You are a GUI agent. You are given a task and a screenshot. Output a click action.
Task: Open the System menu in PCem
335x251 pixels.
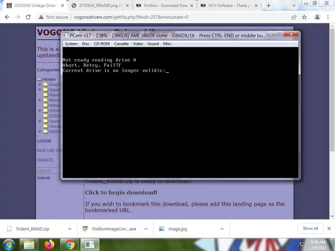tap(71, 44)
